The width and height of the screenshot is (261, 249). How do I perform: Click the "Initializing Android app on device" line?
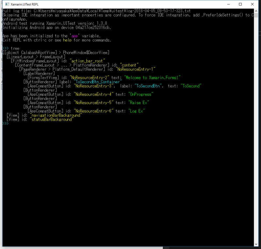(56, 28)
